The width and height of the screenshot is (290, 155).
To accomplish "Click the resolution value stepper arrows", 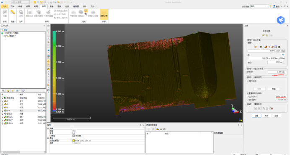I will click(x=285, y=72).
